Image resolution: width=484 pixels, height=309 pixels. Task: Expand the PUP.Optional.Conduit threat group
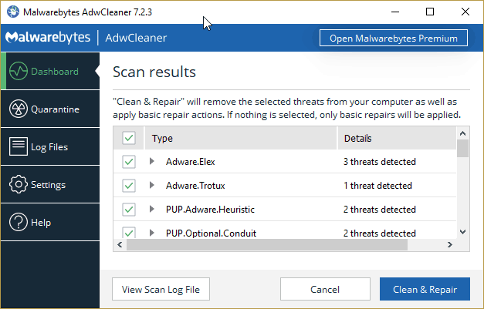pyautogui.click(x=151, y=233)
